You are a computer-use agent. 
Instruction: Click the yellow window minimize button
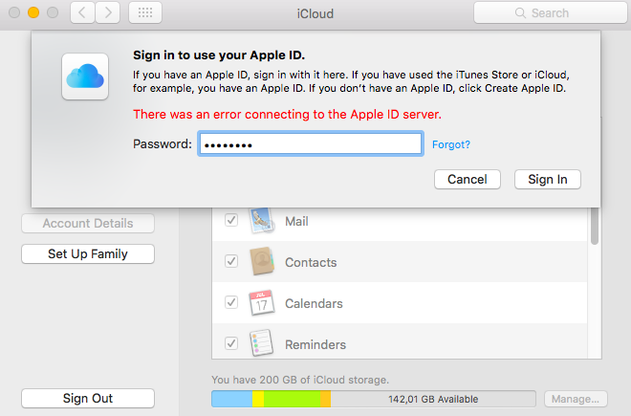(33, 12)
